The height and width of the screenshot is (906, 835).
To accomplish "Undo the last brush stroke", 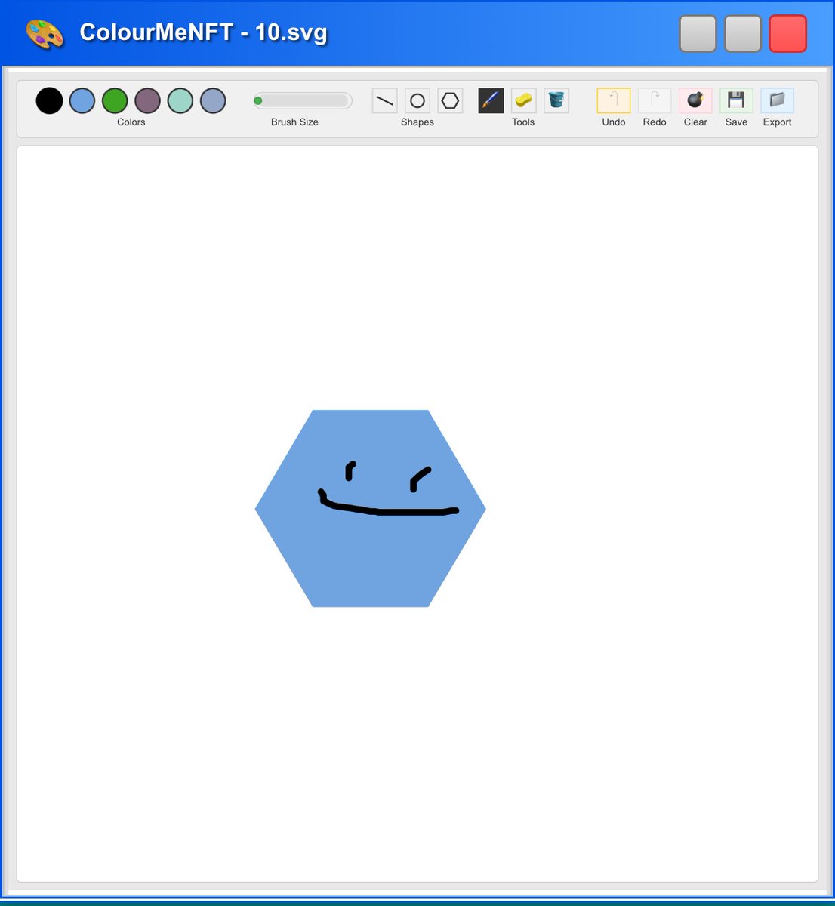I will (x=612, y=100).
